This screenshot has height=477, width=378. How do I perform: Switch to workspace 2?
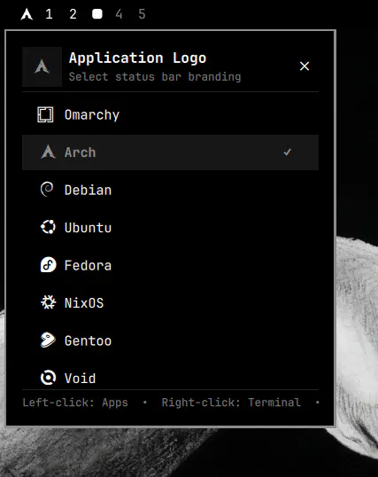click(x=73, y=14)
